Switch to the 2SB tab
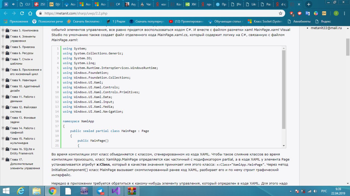This screenshot has width=350, height=196. click(x=40, y=4)
